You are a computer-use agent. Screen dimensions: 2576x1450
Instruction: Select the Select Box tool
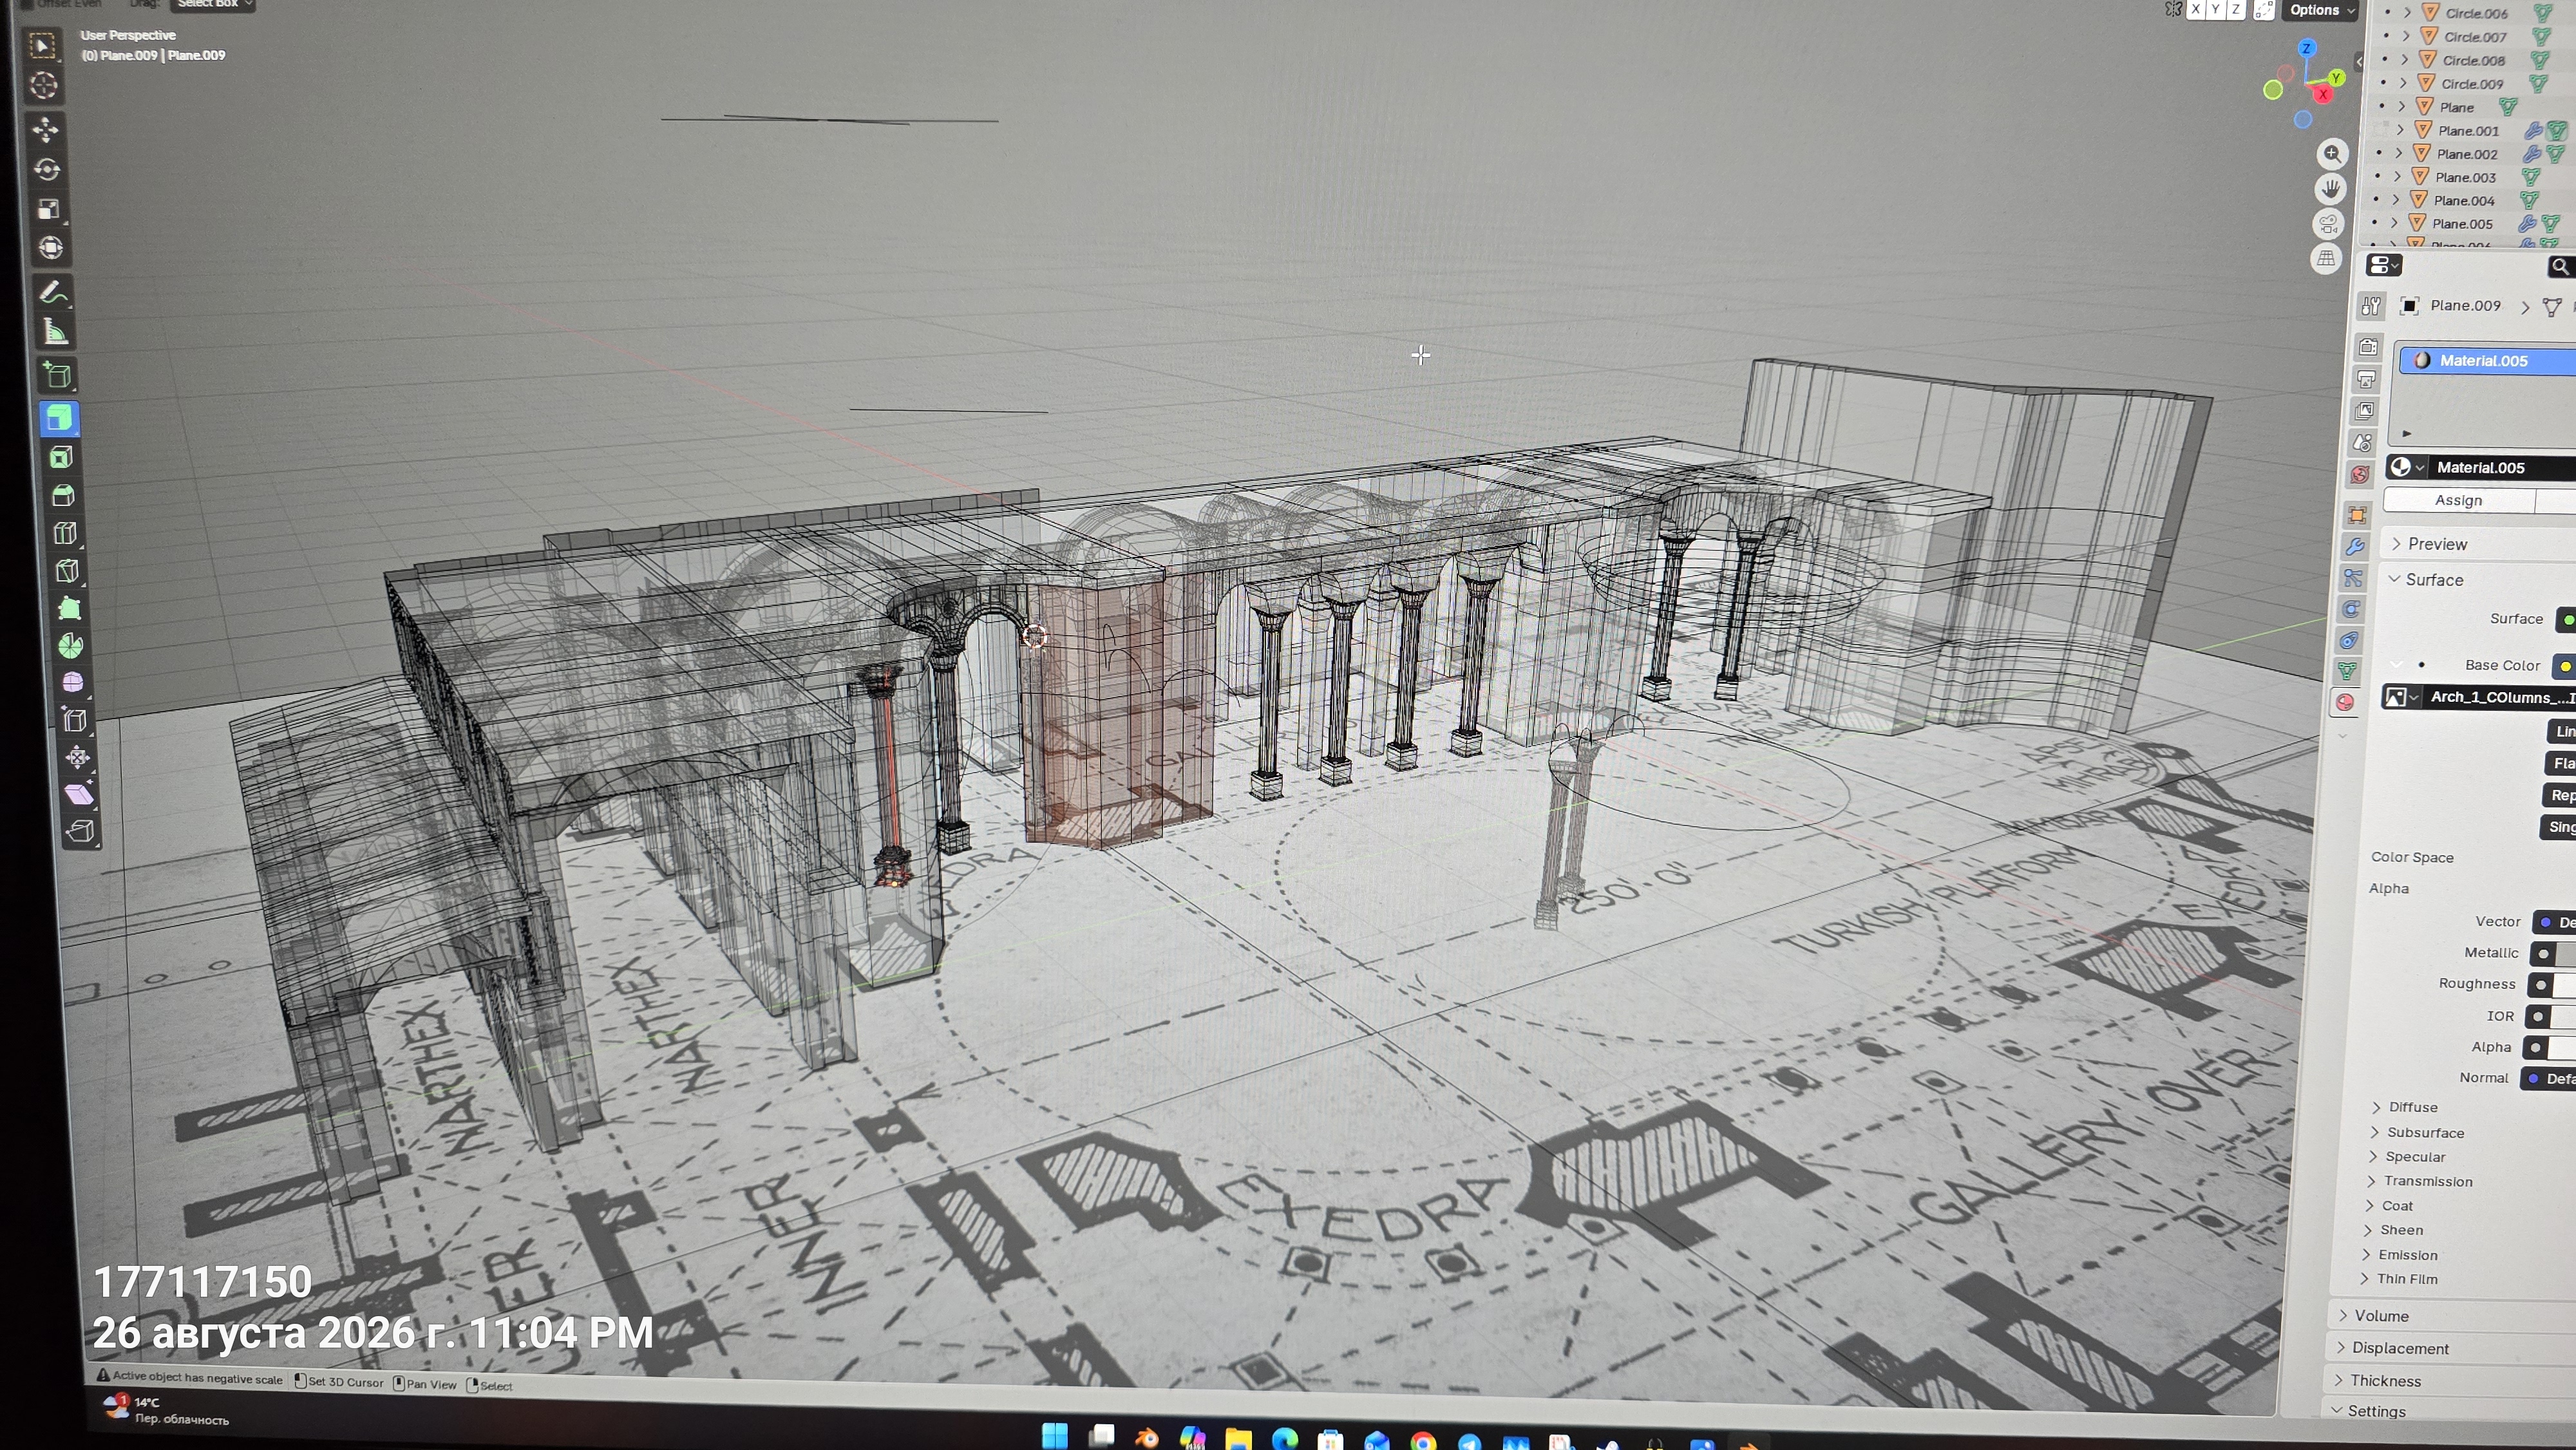42,46
